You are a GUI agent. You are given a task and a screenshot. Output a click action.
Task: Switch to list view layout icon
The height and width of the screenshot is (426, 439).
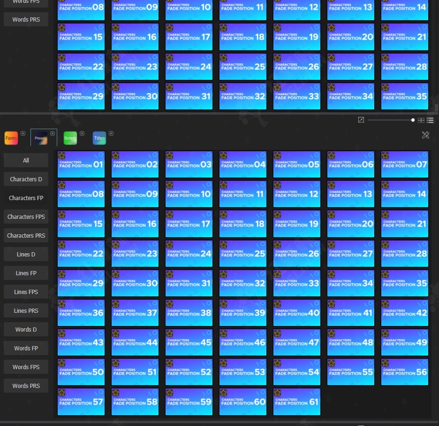(430, 120)
